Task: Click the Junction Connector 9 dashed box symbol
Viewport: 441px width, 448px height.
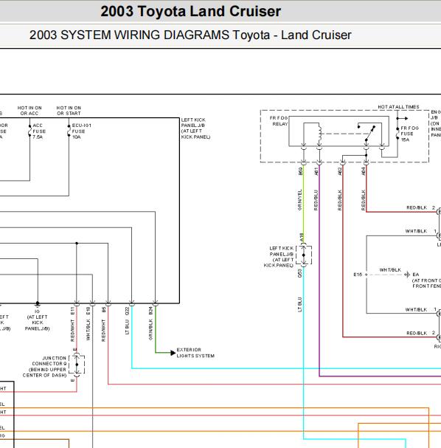Action: 77,365
